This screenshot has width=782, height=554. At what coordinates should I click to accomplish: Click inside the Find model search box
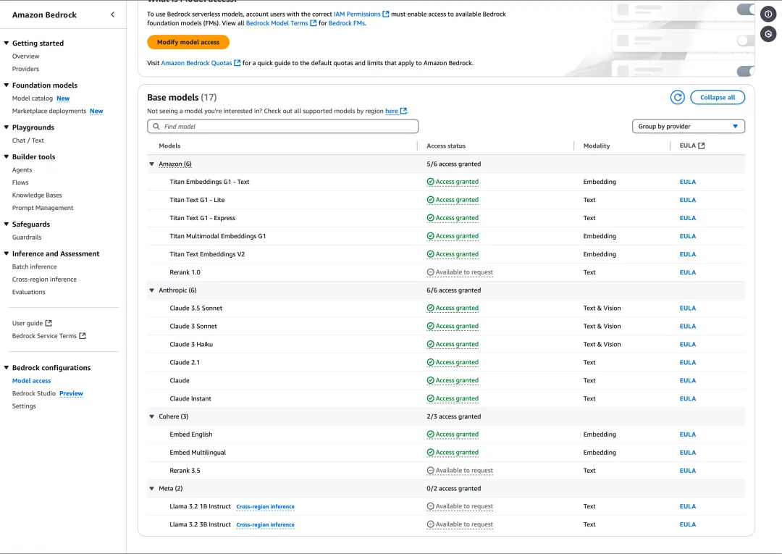click(282, 126)
